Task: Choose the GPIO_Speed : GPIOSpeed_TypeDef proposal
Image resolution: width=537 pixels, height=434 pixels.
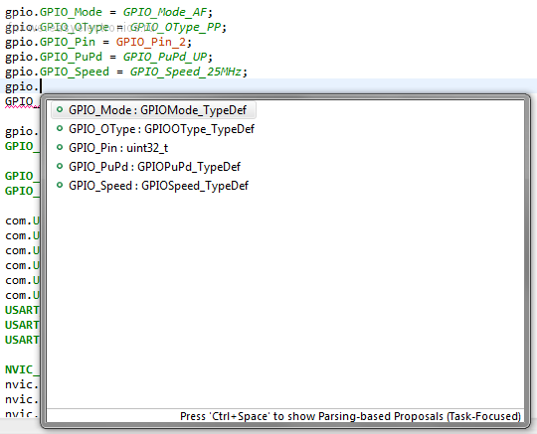Action: (x=158, y=186)
